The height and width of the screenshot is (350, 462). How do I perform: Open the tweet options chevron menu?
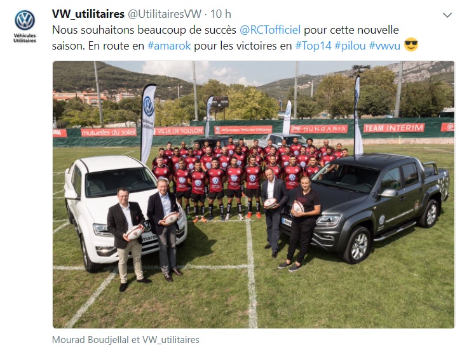[x=447, y=15]
